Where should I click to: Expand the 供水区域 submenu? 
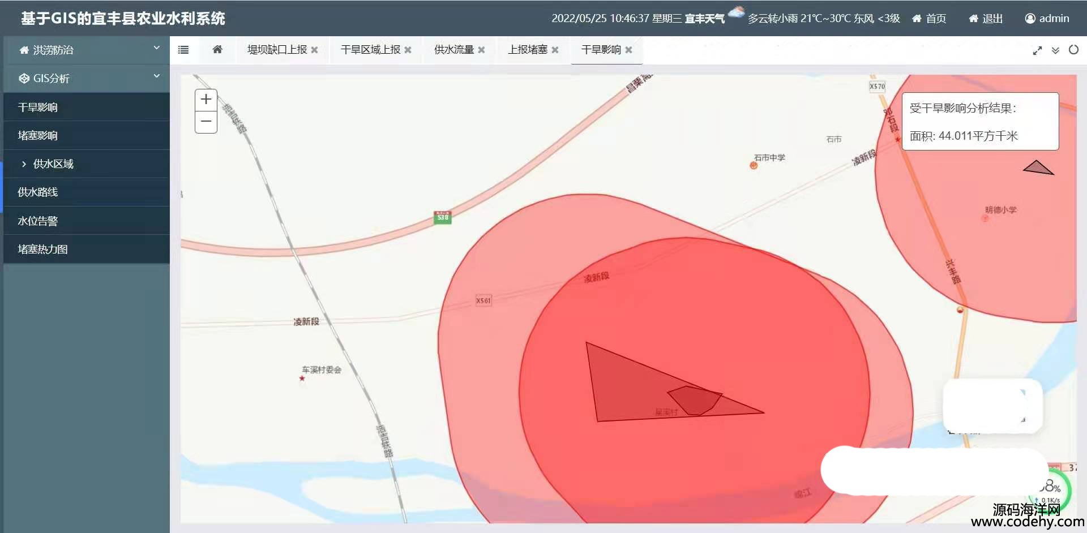pos(86,164)
